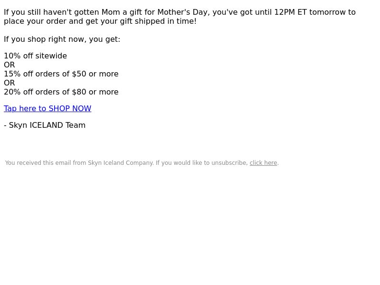Click the second 'OR' separator text
Image resolution: width=380 pixels, height=285 pixels.
9,83
